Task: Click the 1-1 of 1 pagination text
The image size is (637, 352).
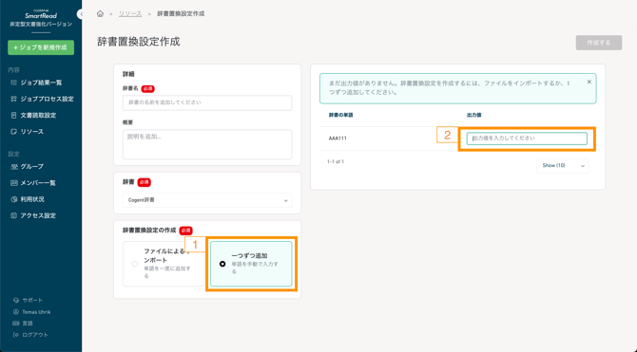Action: pyautogui.click(x=336, y=162)
